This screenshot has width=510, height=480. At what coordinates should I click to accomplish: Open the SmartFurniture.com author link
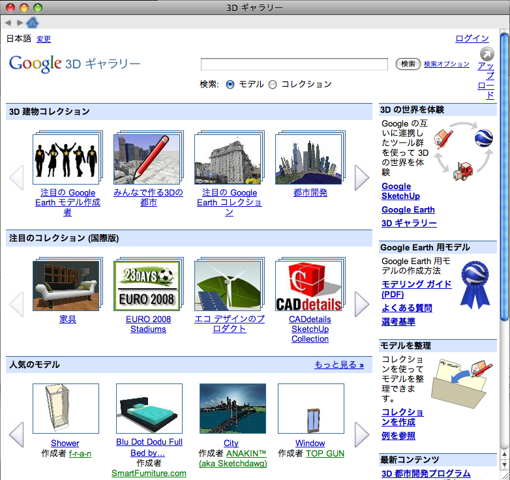coord(149,473)
